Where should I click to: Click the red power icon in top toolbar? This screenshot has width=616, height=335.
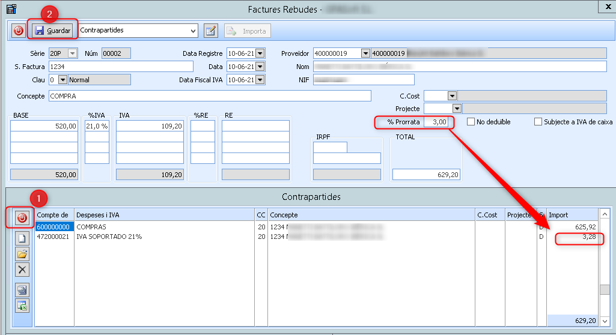pyautogui.click(x=19, y=30)
